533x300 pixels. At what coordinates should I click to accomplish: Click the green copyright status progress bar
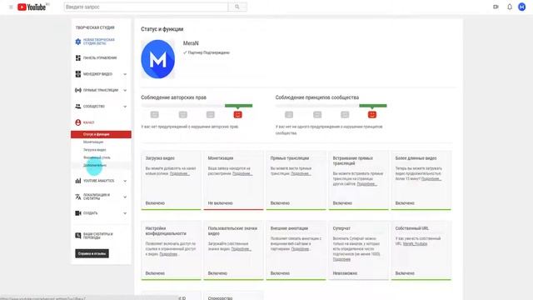tap(239, 106)
